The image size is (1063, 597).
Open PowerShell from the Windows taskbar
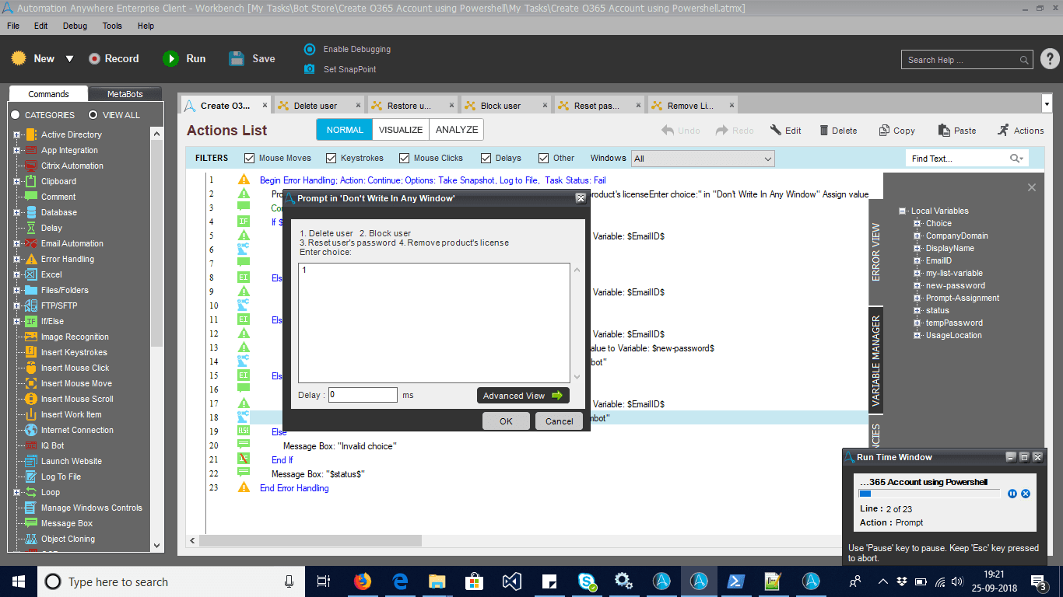pyautogui.click(x=735, y=581)
